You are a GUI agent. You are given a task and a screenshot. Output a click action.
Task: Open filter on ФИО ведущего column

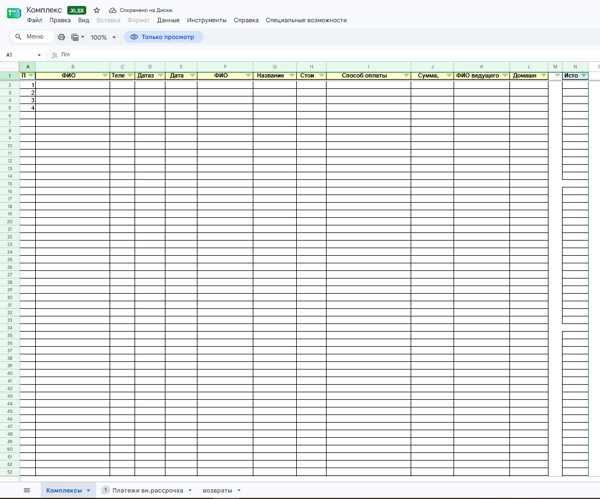[x=505, y=76]
